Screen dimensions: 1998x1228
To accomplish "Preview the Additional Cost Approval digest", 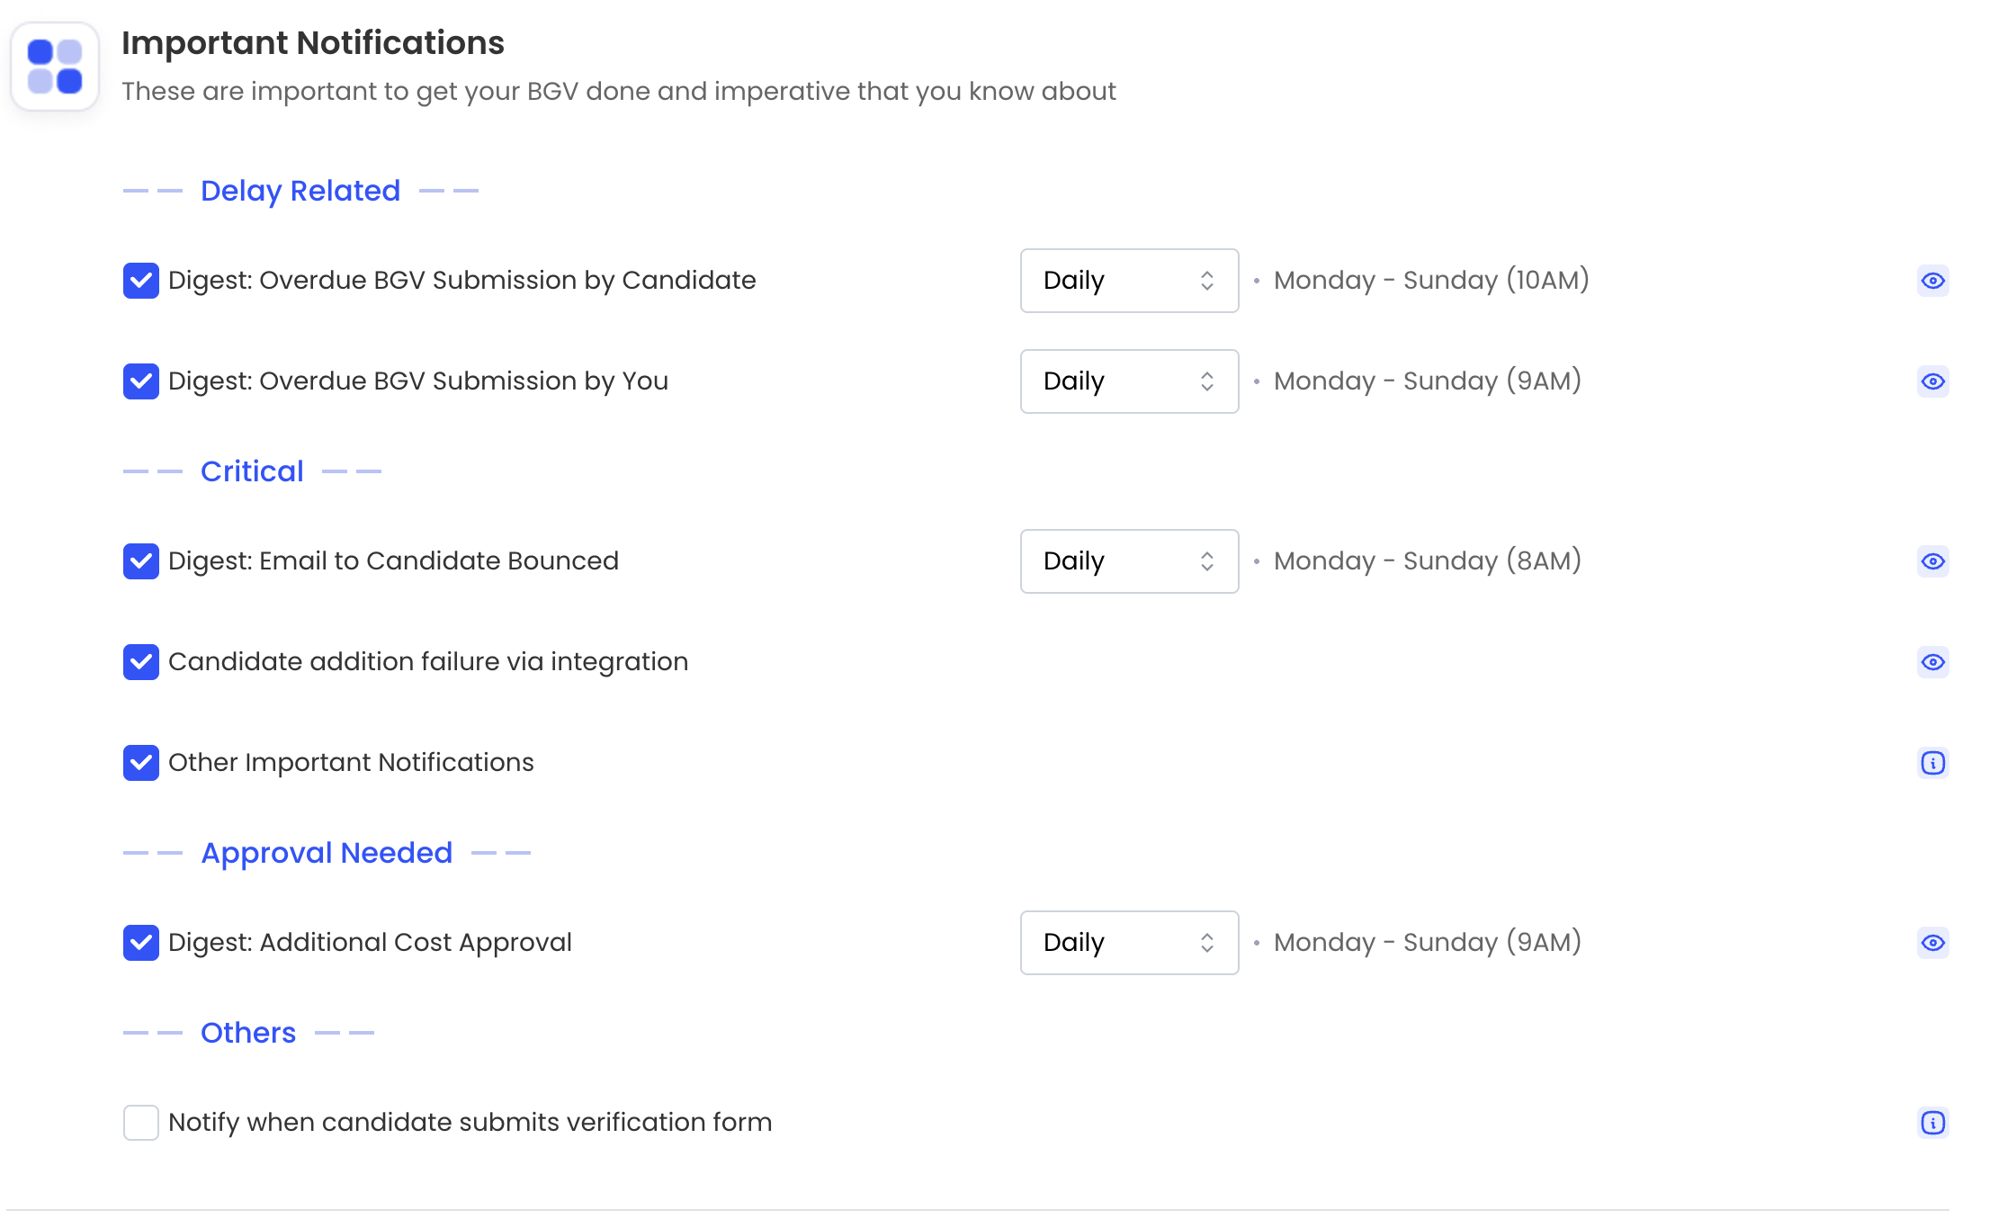I will [1932, 943].
